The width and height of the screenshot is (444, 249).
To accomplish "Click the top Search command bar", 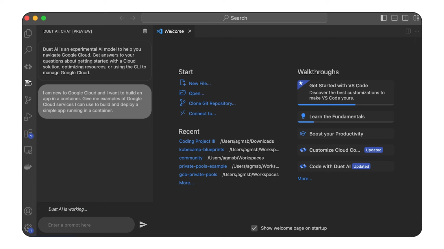I will (234, 18).
